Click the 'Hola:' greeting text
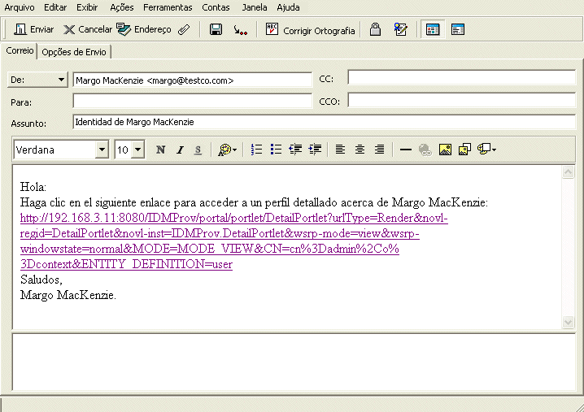Image resolution: width=584 pixels, height=412 pixels. point(33,187)
